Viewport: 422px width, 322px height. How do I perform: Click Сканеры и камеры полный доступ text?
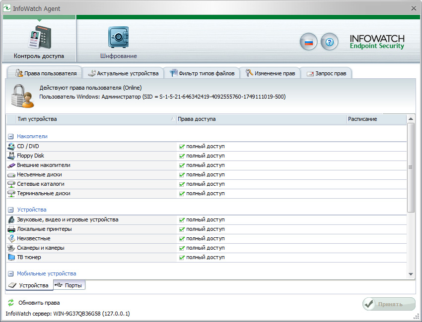click(x=206, y=248)
